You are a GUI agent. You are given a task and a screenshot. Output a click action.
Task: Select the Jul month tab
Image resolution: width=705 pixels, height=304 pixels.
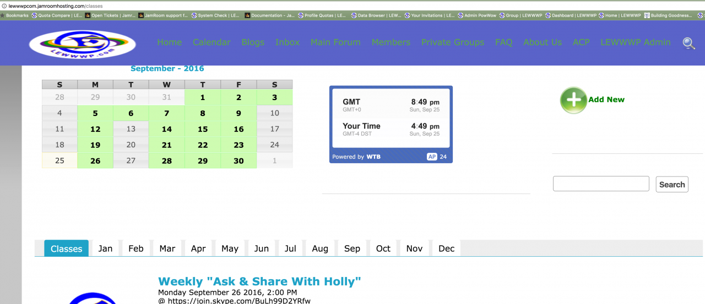(290, 248)
